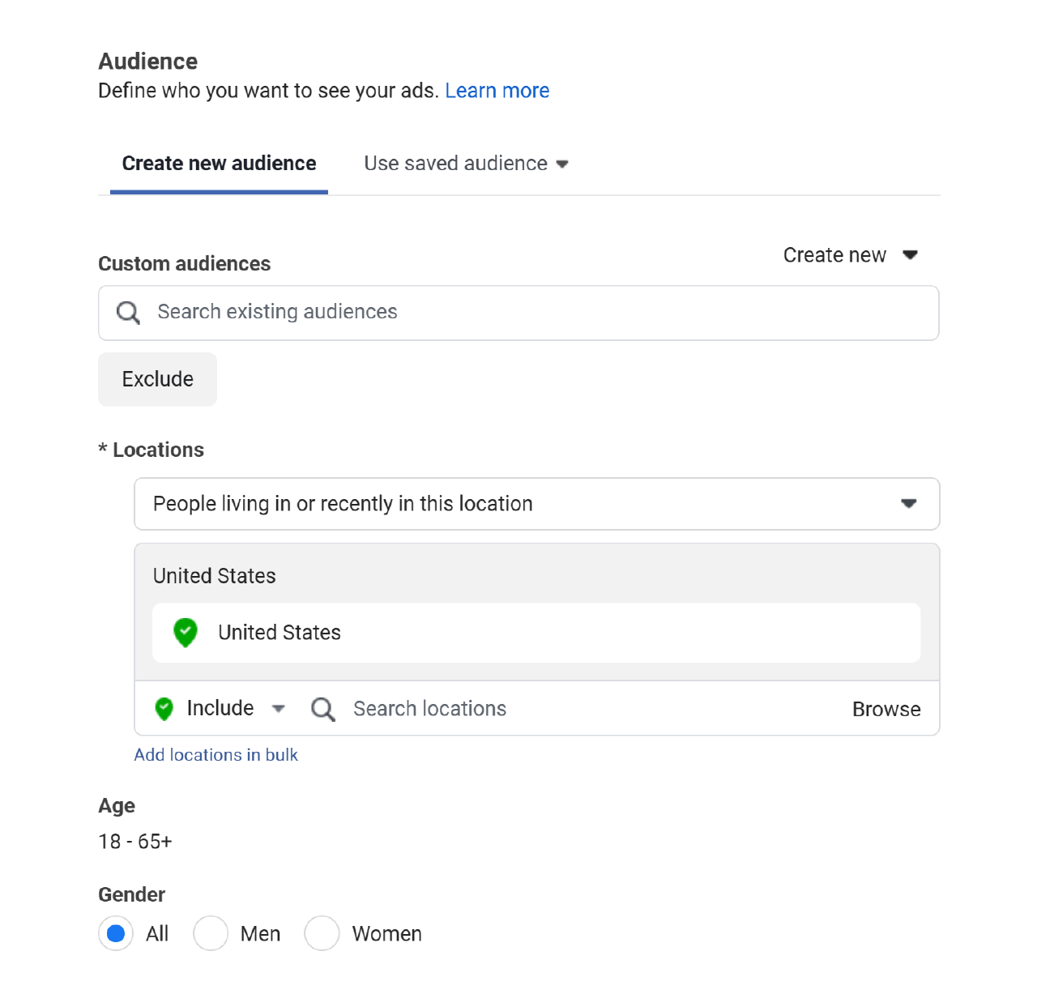Click the green Include location pin icon
This screenshot has height=994, width=1037.
click(164, 709)
